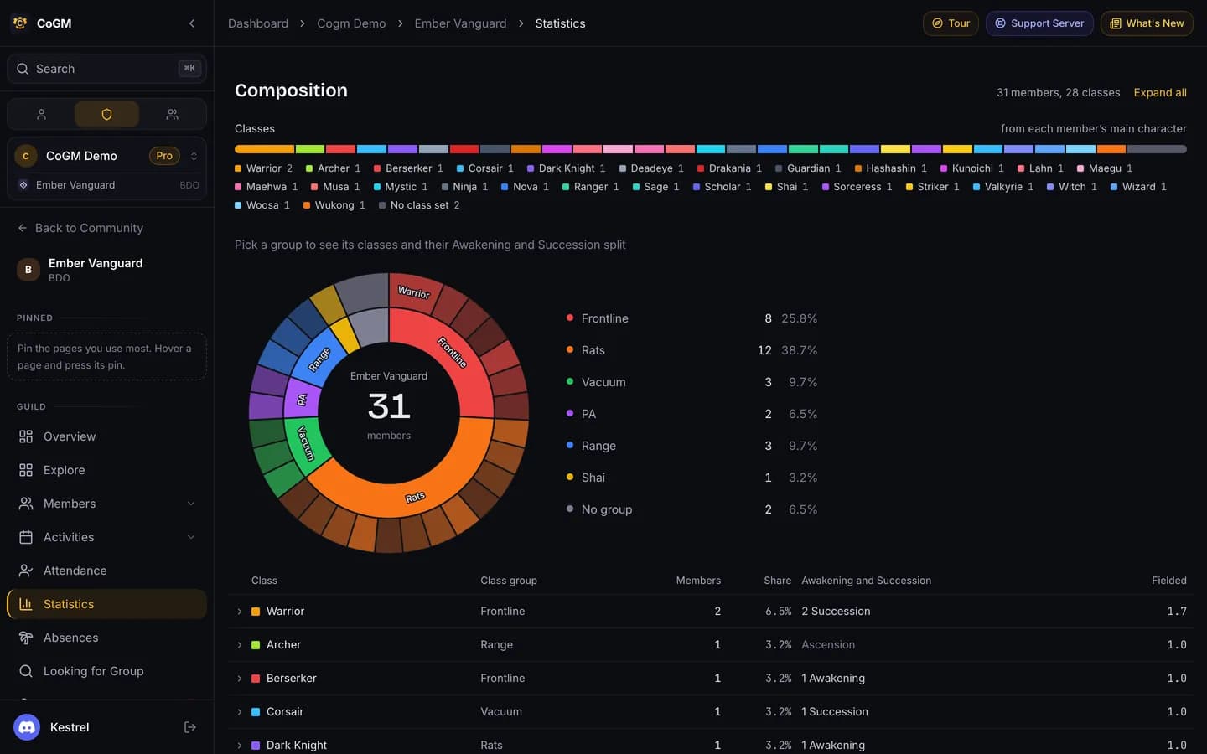Open the Support Server link
Viewport: 1207px width, 754px height.
pos(1039,23)
